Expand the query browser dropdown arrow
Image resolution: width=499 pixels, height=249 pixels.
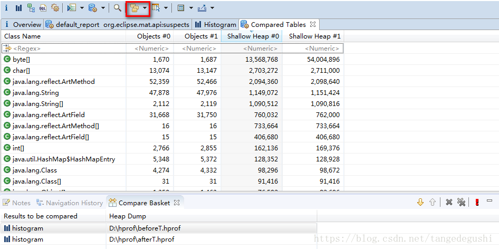[103, 8]
